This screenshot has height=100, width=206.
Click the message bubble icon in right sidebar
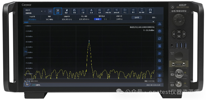click(160, 68)
